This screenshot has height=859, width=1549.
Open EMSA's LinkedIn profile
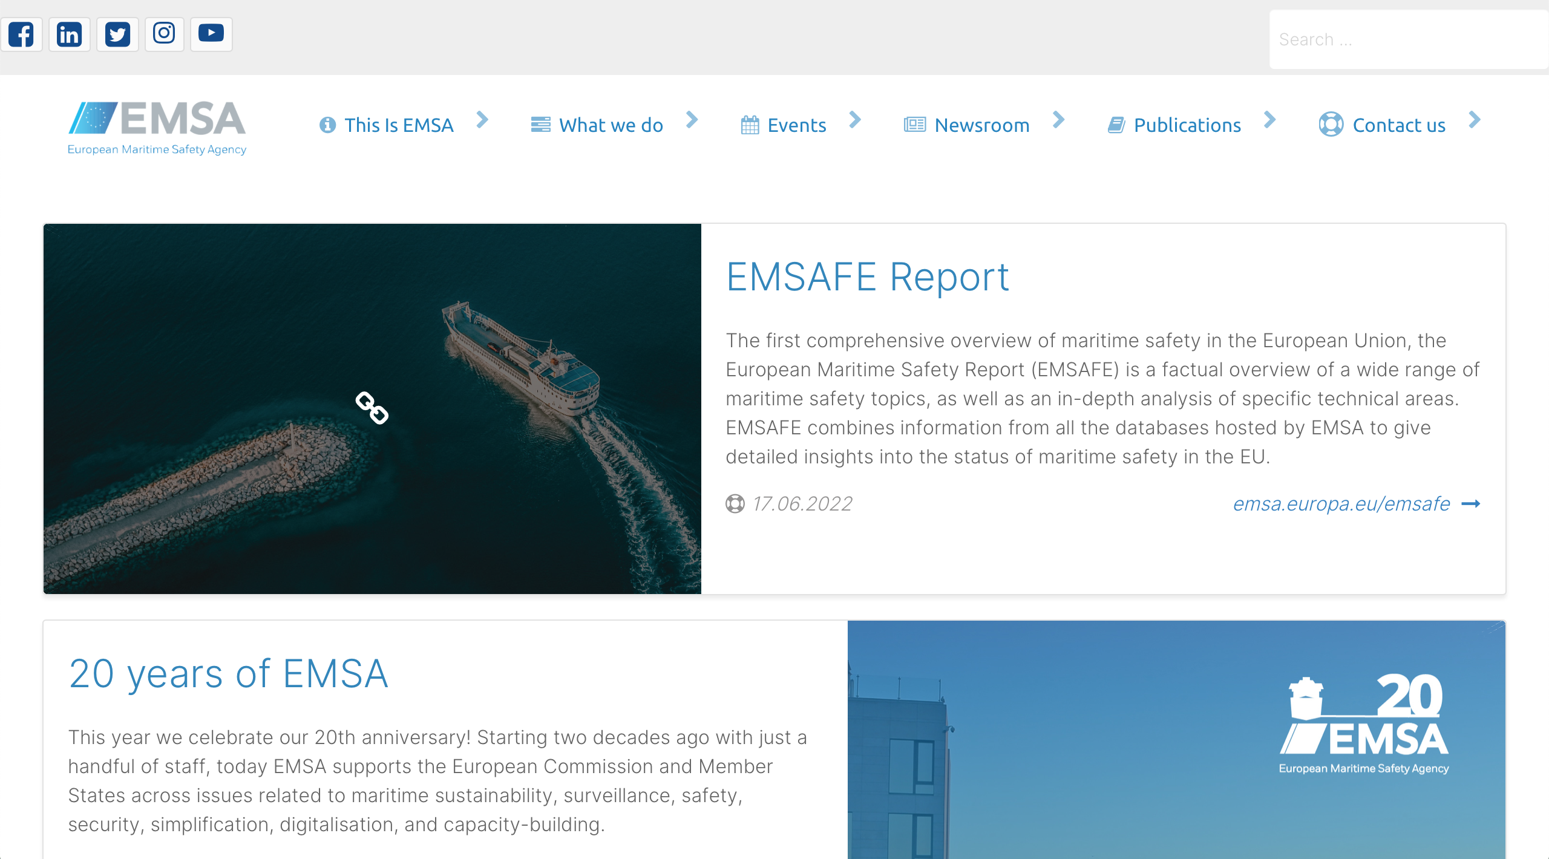(69, 34)
